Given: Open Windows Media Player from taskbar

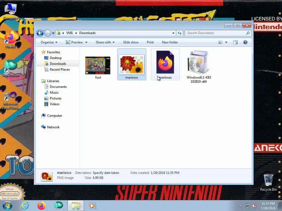Looking at the screenshot, I should 93,206.
